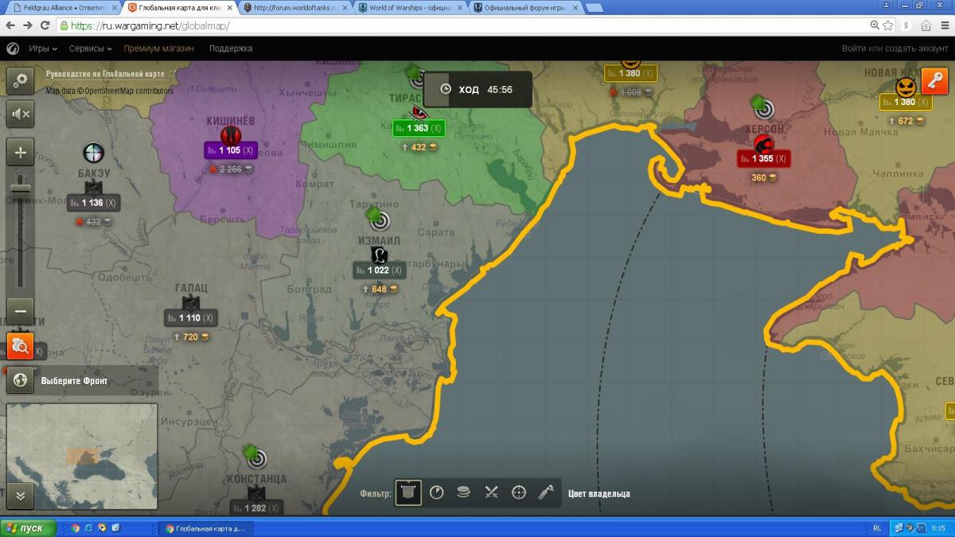Enable the gold coins income filter
This screenshot has width=955, height=537.
coord(463,492)
